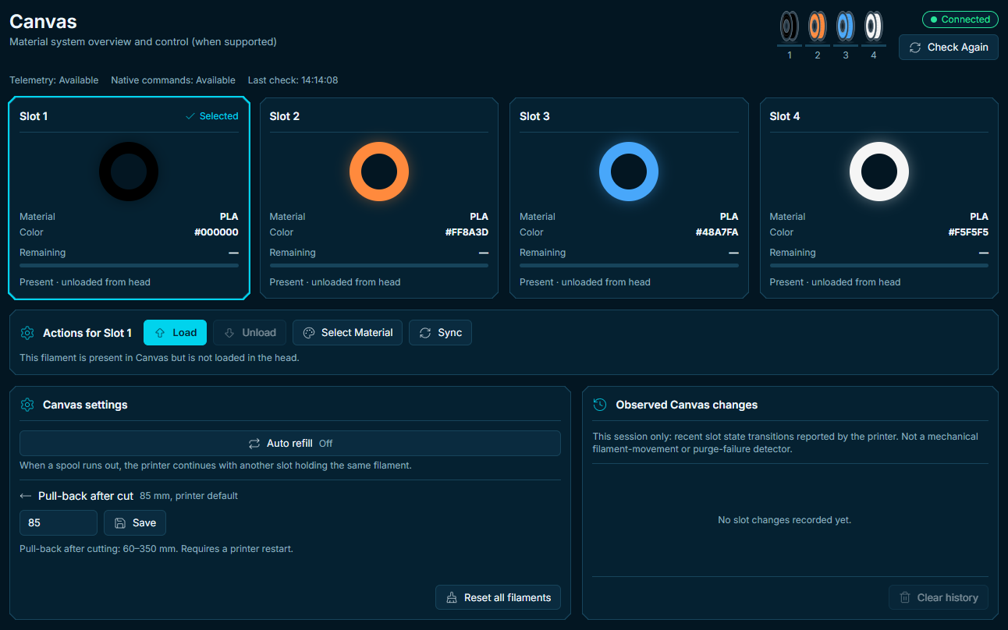
Task: Click the white color ring in Slot 4
Action: pos(879,172)
